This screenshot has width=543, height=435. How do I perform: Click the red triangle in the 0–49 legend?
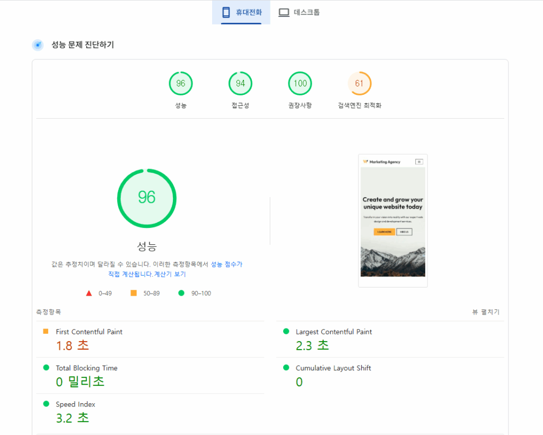(x=89, y=292)
